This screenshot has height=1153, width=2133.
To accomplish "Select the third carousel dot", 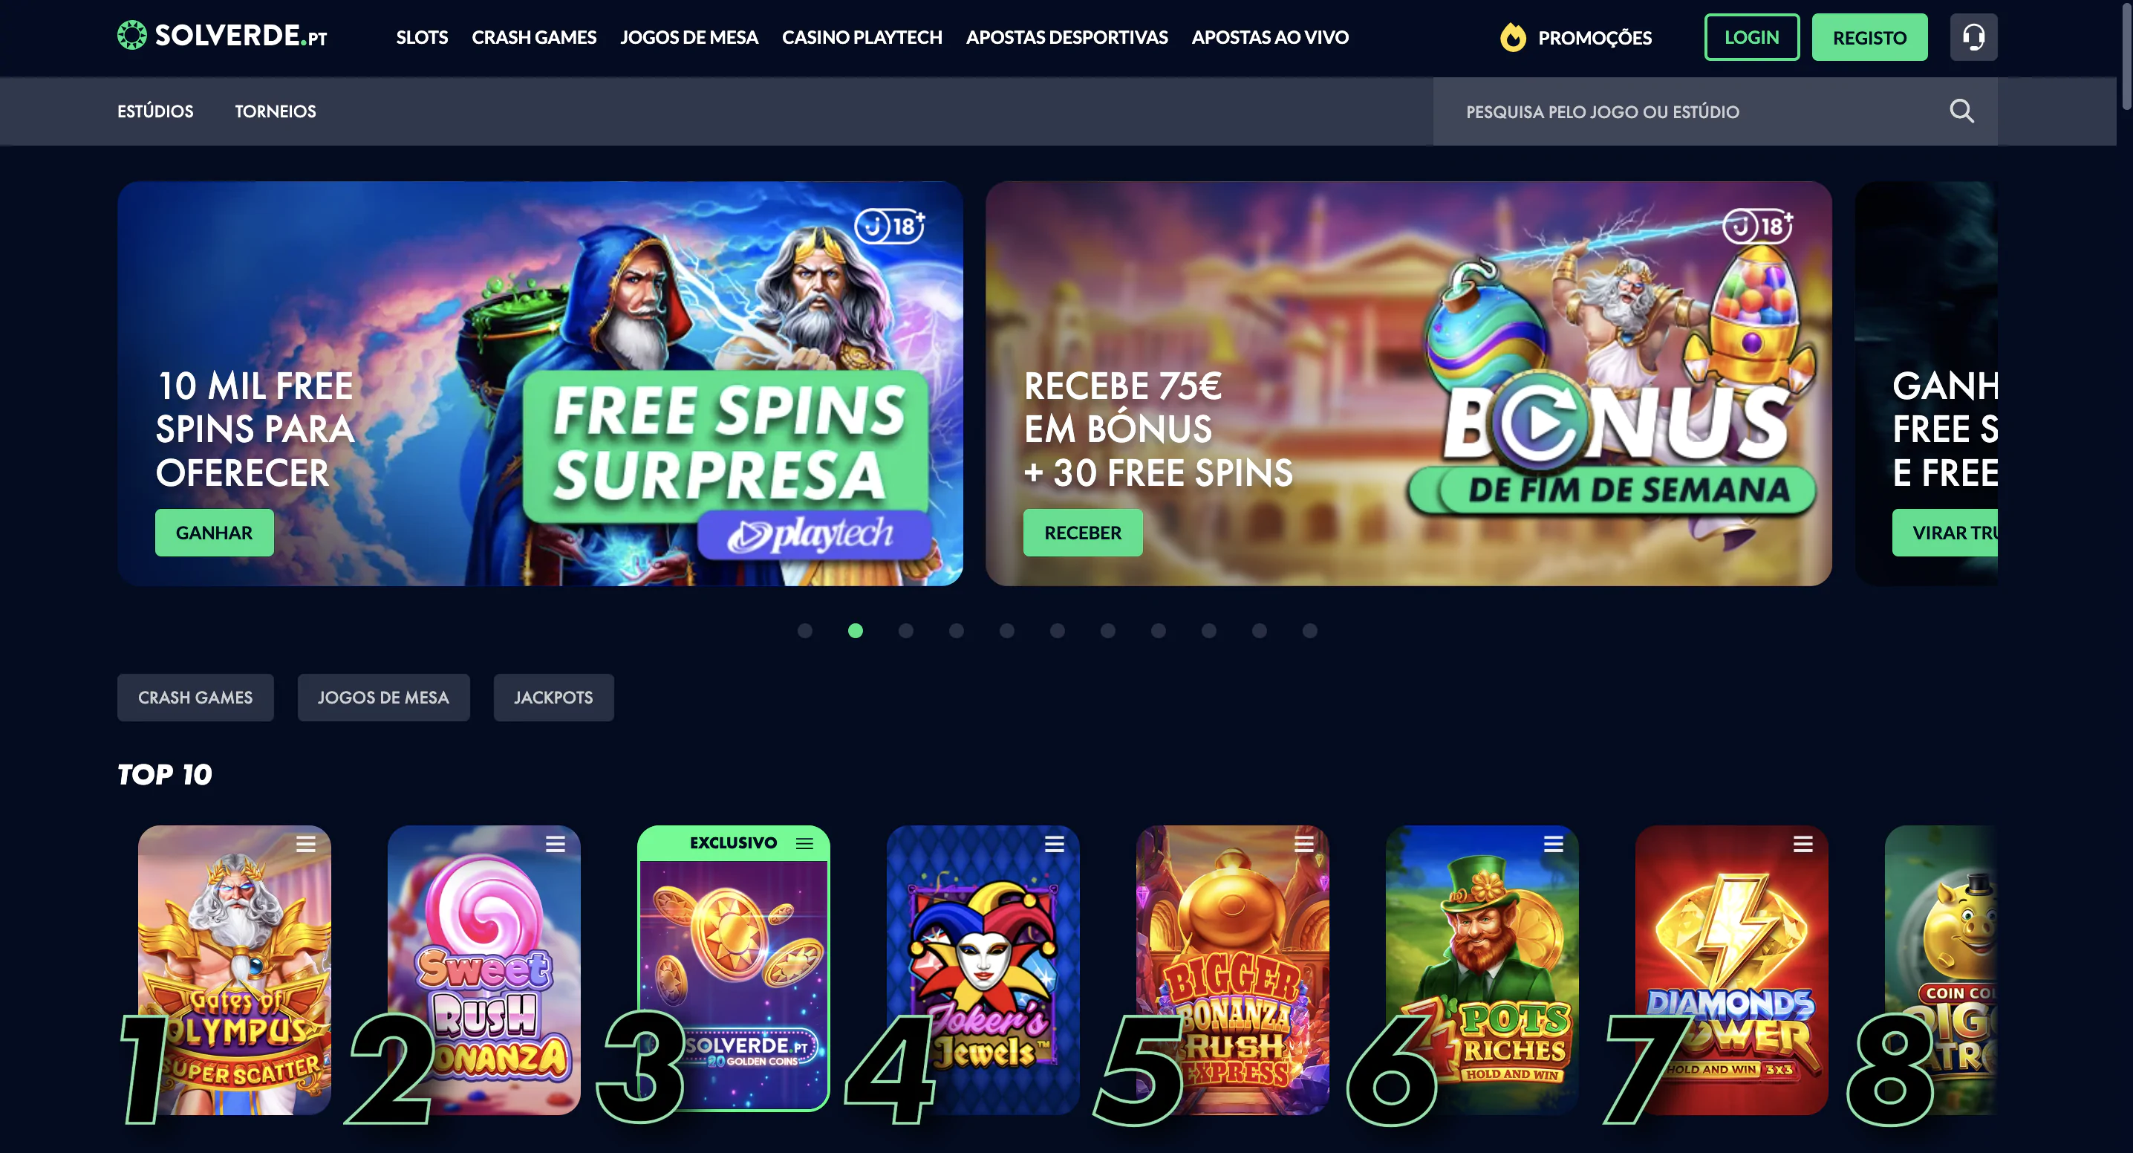I will click(906, 631).
